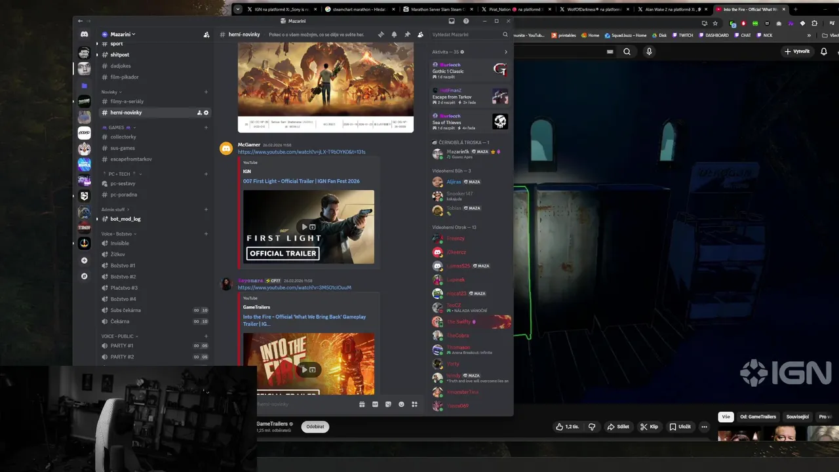
Task: Start YouTube voice search microphone
Action: pyautogui.click(x=649, y=52)
